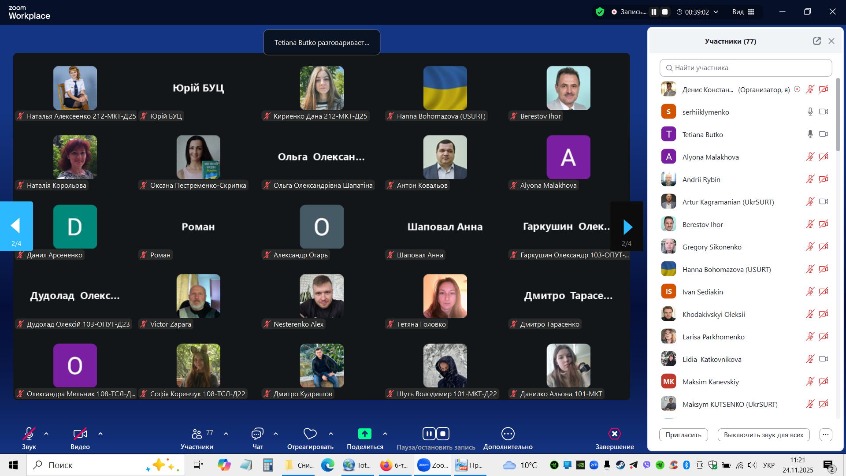Click the participants list vertical scrollbar

pyautogui.click(x=838, y=115)
